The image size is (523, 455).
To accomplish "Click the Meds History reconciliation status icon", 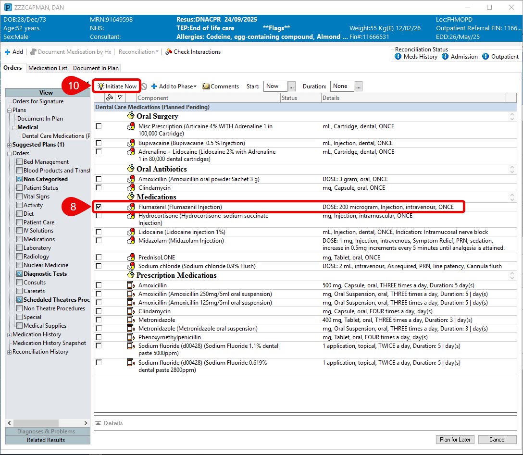I will tap(398, 57).
